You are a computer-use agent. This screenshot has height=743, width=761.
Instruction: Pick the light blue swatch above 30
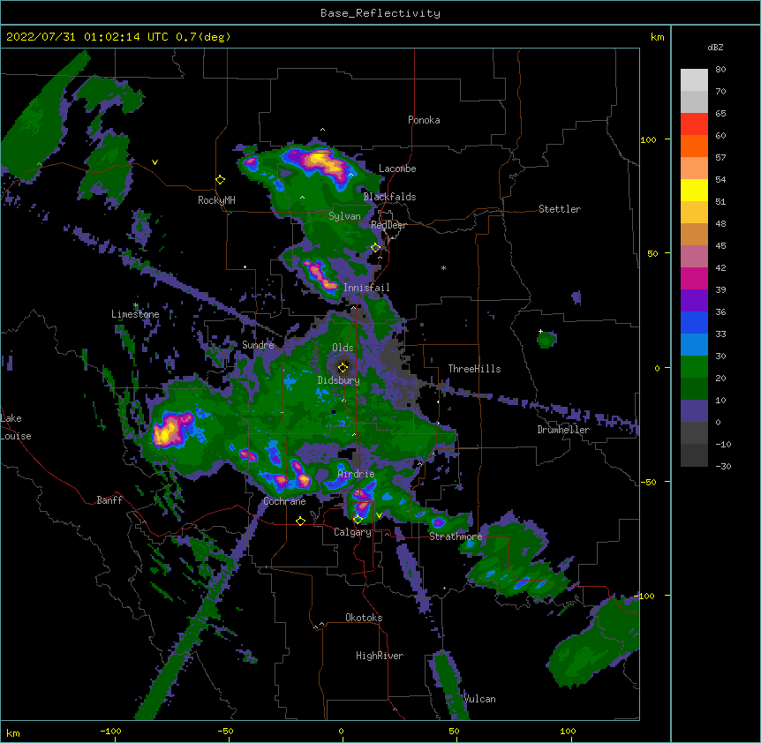coord(694,344)
